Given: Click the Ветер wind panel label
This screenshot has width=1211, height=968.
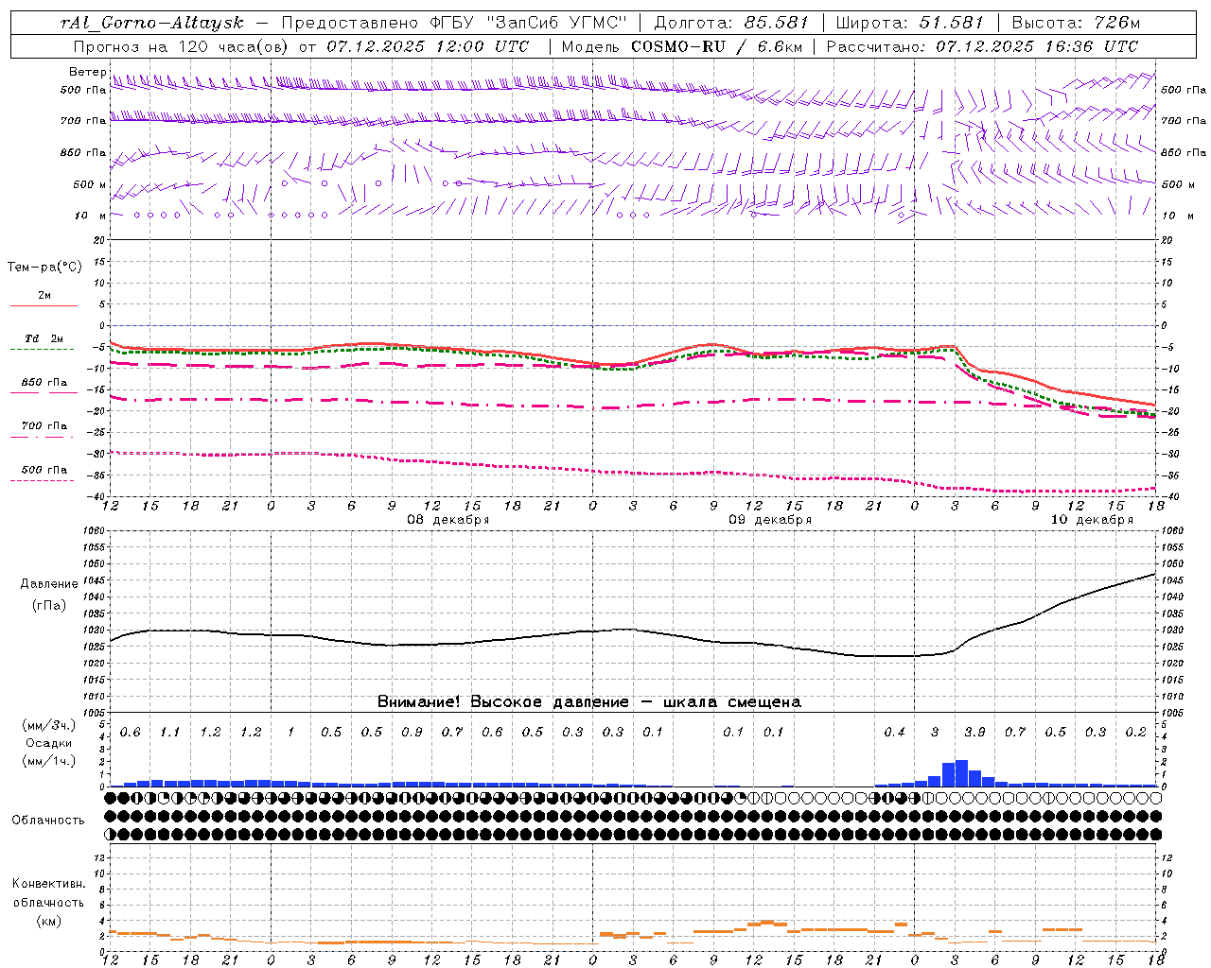Looking at the screenshot, I should [87, 72].
